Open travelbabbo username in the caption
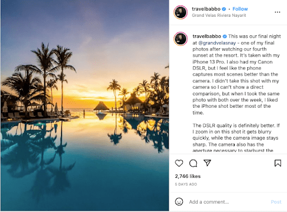This screenshot has width=287, height=212. (x=207, y=36)
